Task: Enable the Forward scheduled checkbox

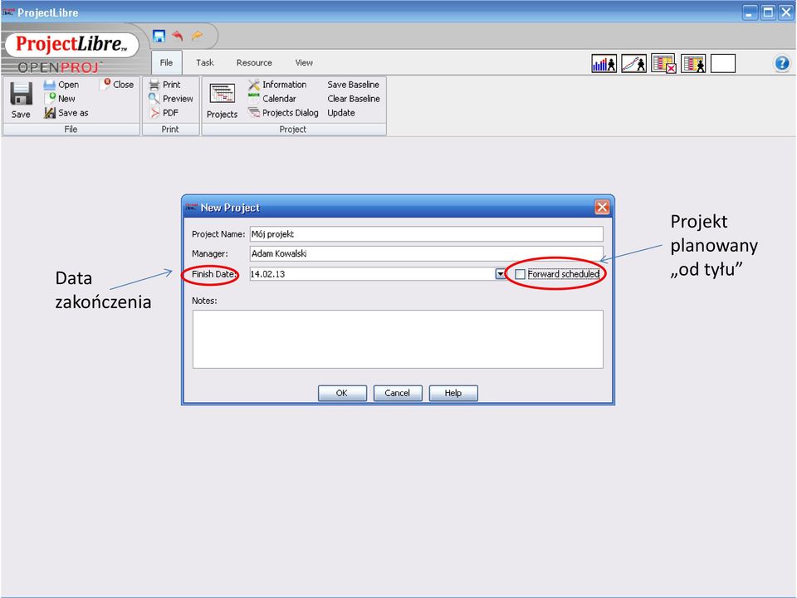Action: [x=520, y=274]
